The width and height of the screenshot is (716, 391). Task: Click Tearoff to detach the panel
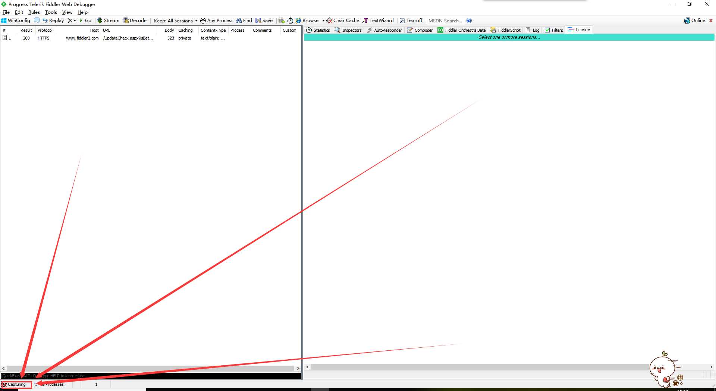(411, 21)
